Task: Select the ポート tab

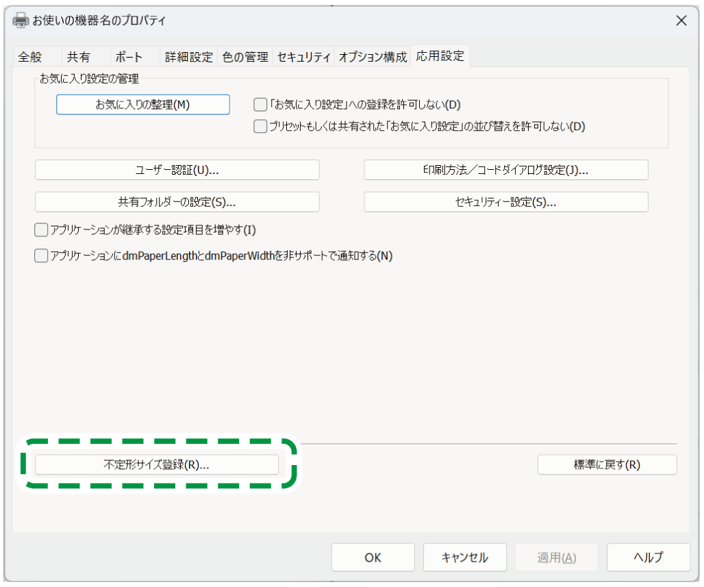Action: [x=128, y=58]
